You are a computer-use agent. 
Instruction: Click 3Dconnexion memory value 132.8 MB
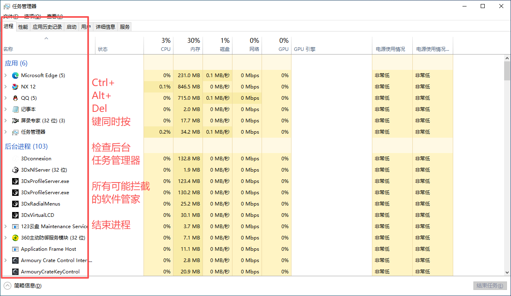189,159
